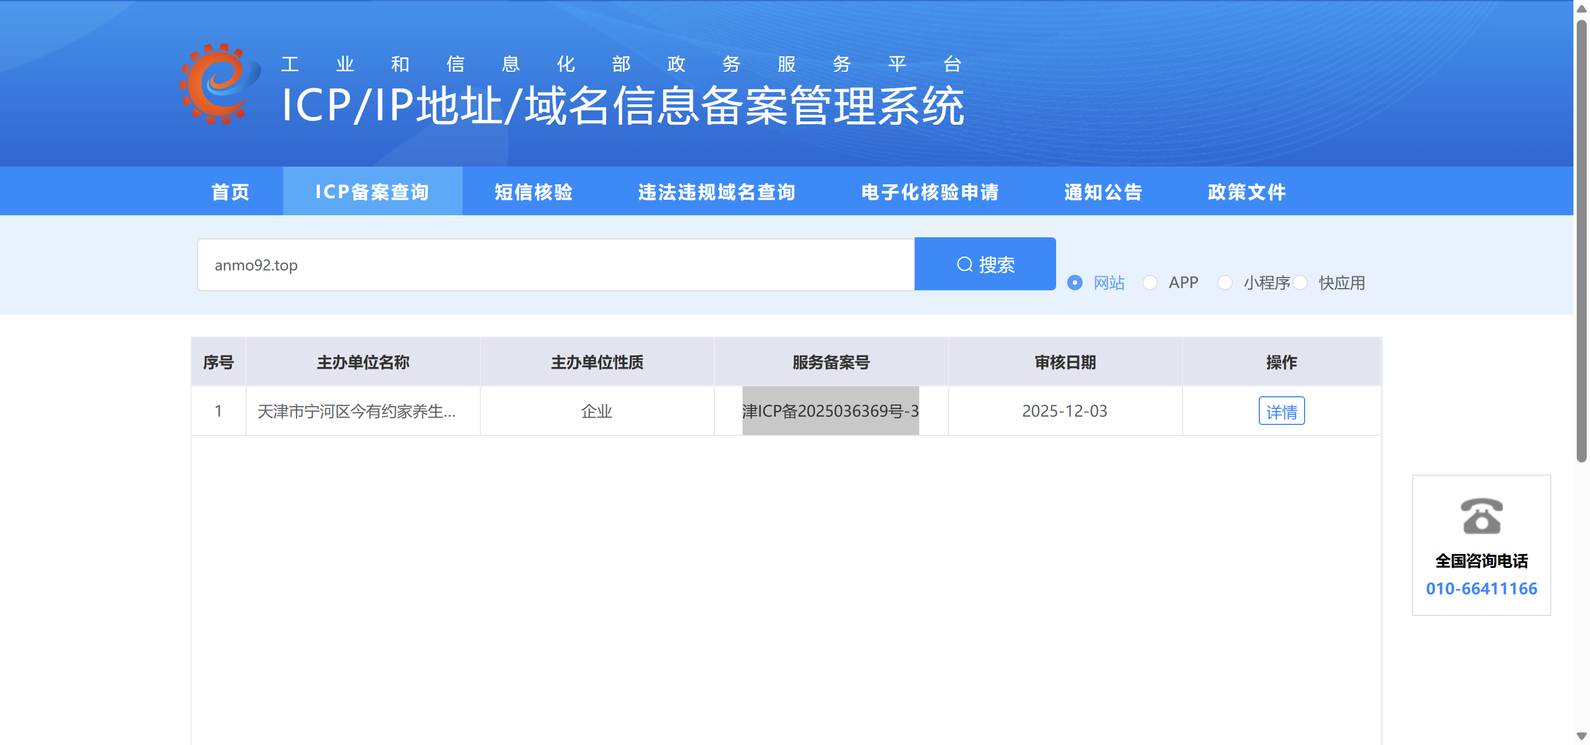1590x745 pixels.
Task: Open the 通知公告 tab
Action: tap(1103, 192)
